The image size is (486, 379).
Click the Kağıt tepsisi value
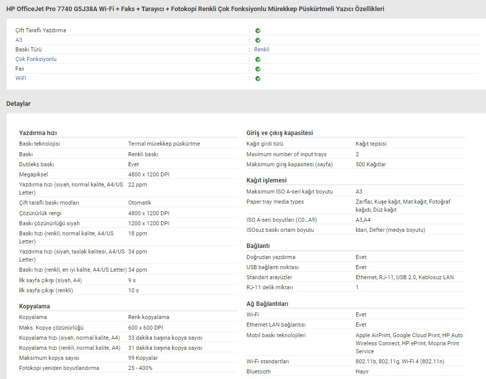[371, 144]
